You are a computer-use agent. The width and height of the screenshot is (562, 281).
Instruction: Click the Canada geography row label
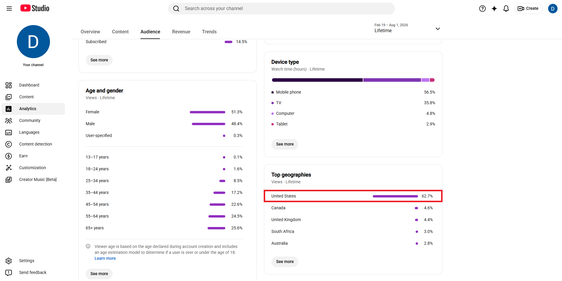(x=278, y=208)
